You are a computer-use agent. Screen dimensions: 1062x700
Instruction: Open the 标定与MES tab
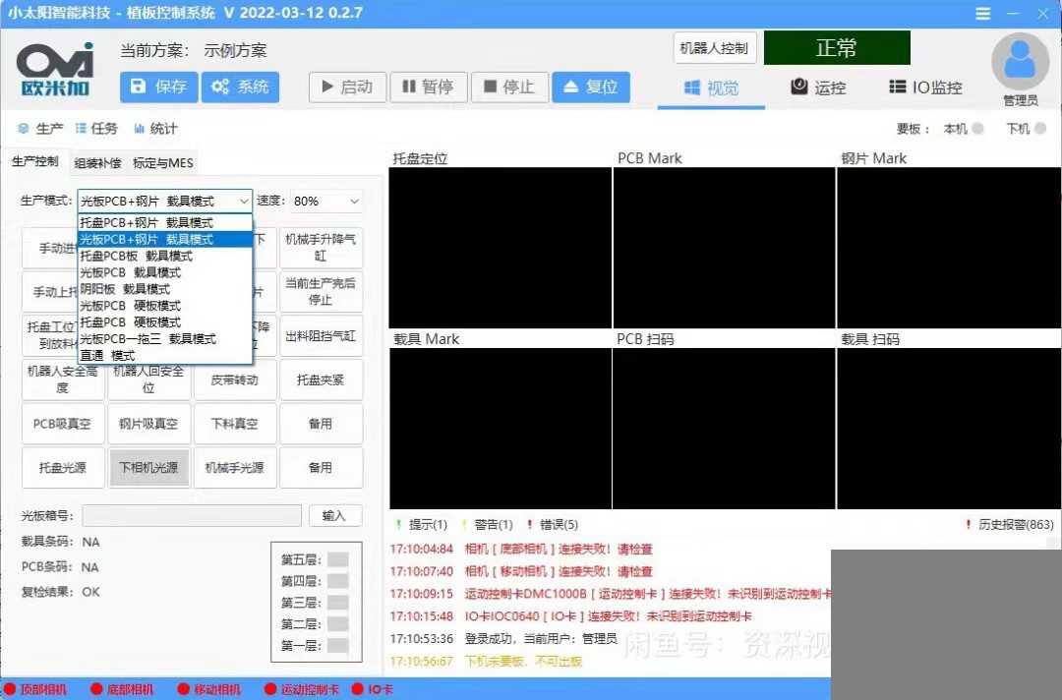(x=162, y=163)
